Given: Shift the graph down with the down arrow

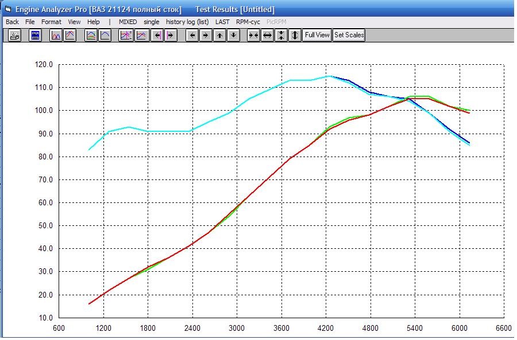Looking at the screenshot, I should click(x=233, y=35).
